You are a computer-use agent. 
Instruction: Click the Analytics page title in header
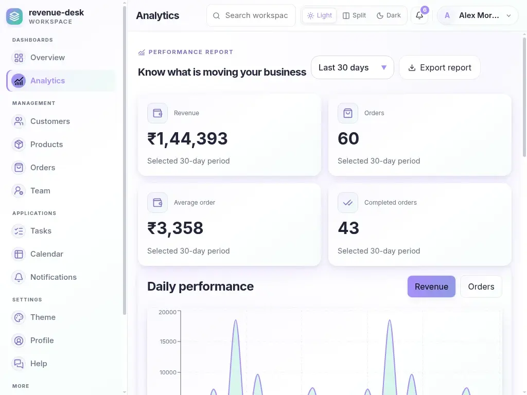(157, 16)
